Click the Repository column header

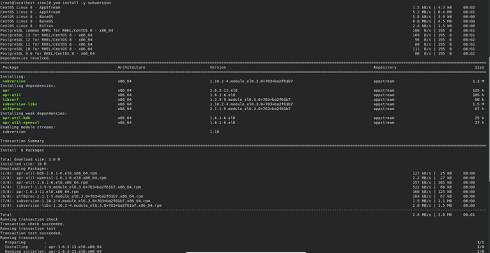tap(385, 67)
